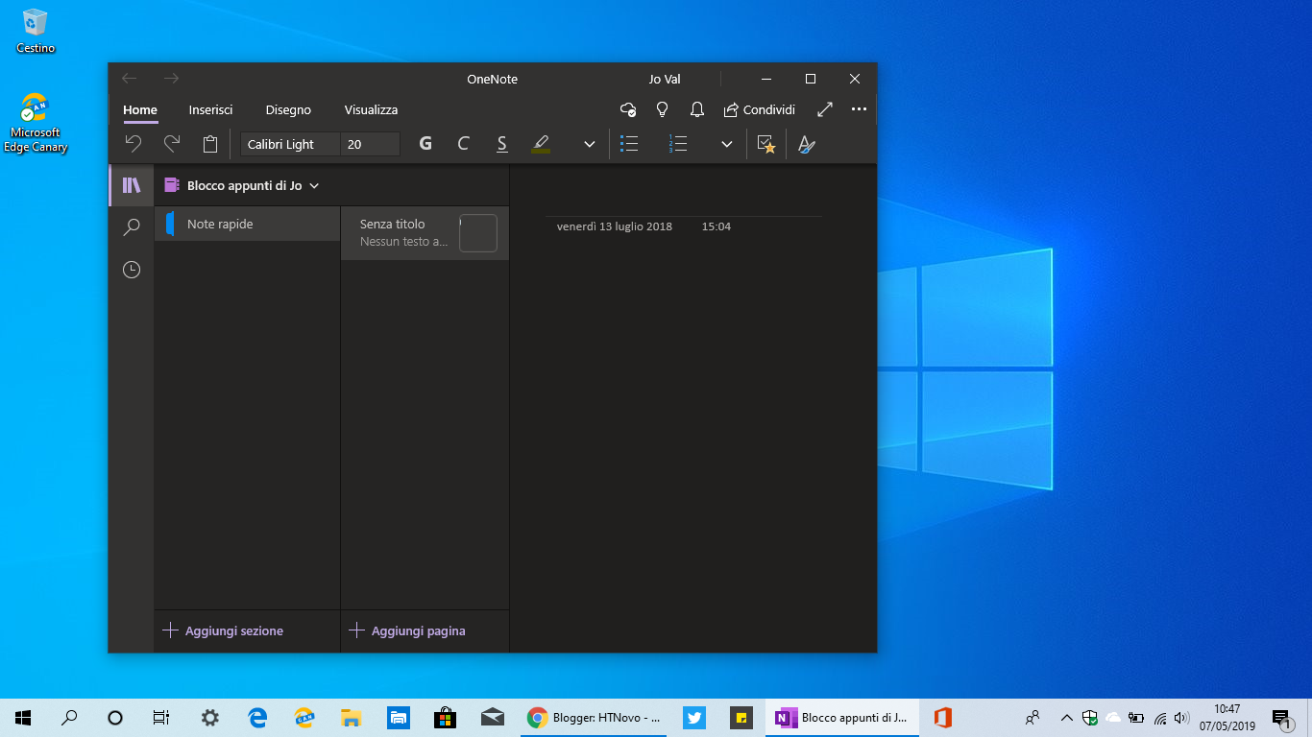This screenshot has width=1312, height=737.
Task: Open the font name box Calibri Light
Action: [x=290, y=144]
